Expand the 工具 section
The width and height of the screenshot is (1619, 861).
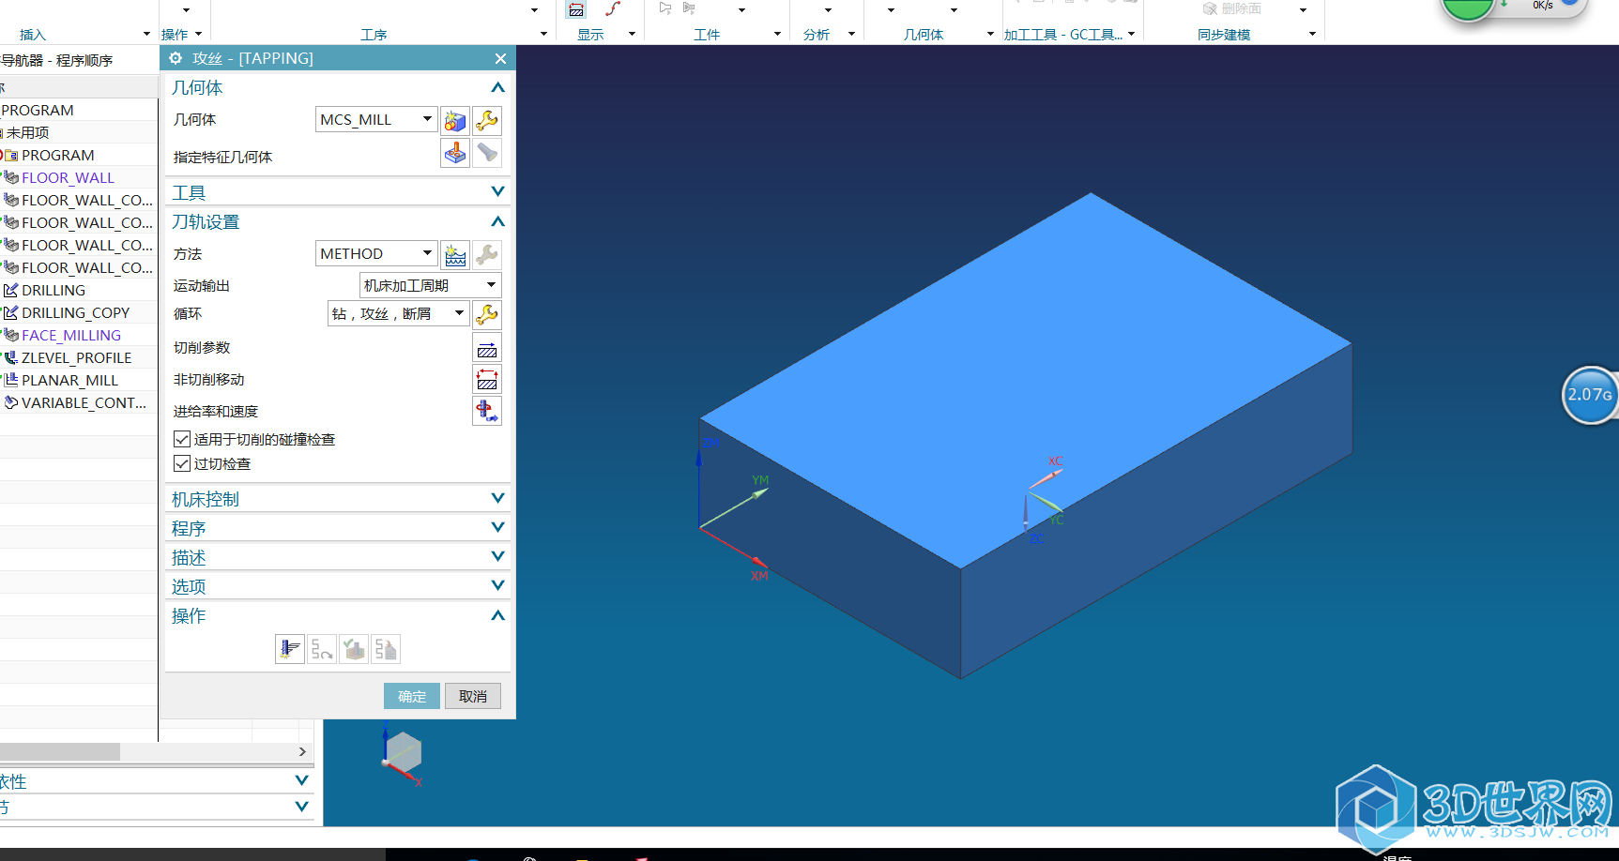tap(497, 192)
